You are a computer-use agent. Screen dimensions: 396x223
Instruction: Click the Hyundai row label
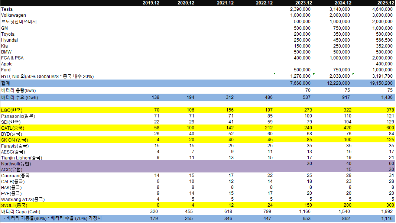pos(9,40)
